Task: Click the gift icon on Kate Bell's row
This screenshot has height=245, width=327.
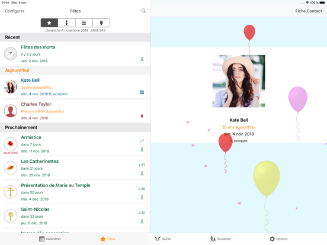Action: (142, 92)
